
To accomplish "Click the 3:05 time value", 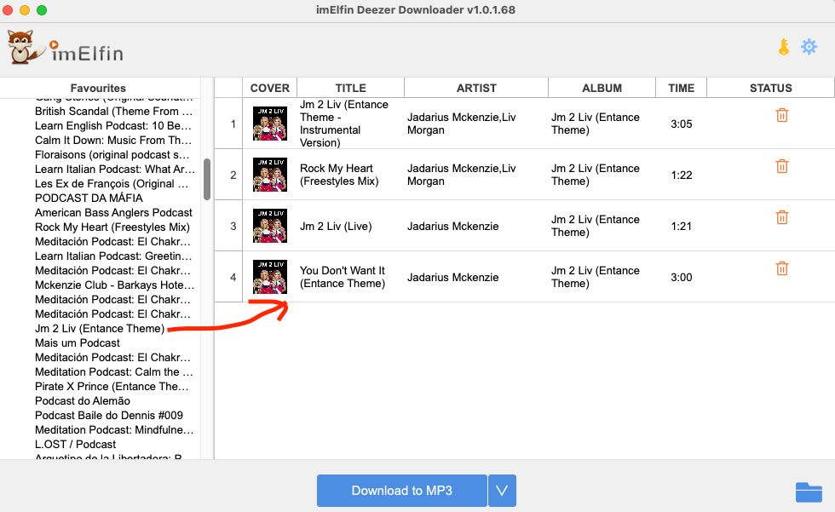I will pyautogui.click(x=682, y=124).
